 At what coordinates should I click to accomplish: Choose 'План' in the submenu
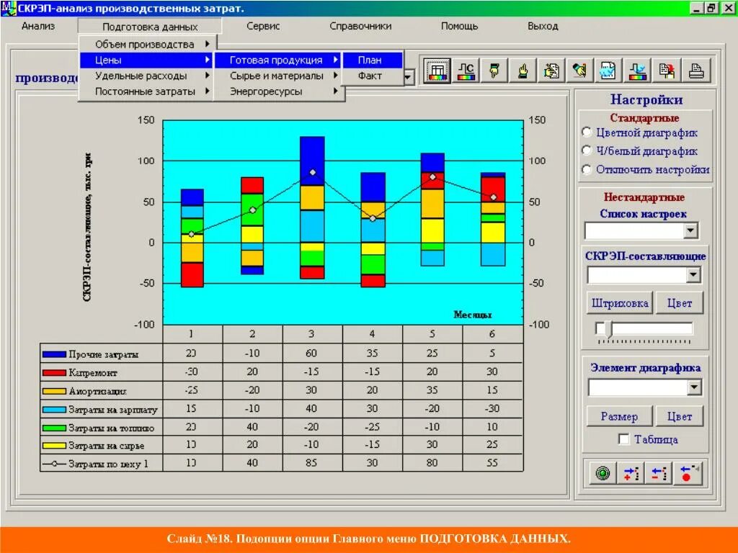click(373, 60)
